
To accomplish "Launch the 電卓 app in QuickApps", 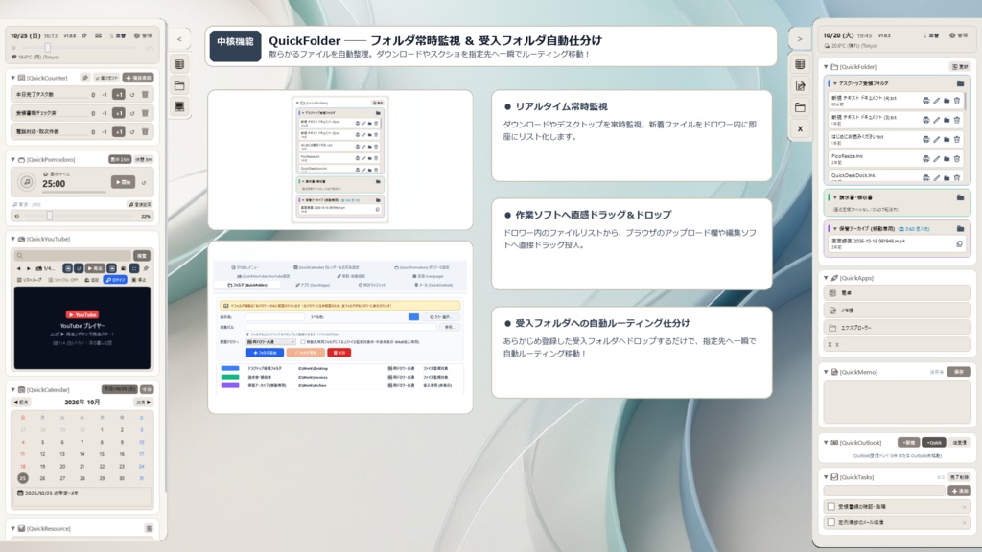I will pyautogui.click(x=897, y=292).
